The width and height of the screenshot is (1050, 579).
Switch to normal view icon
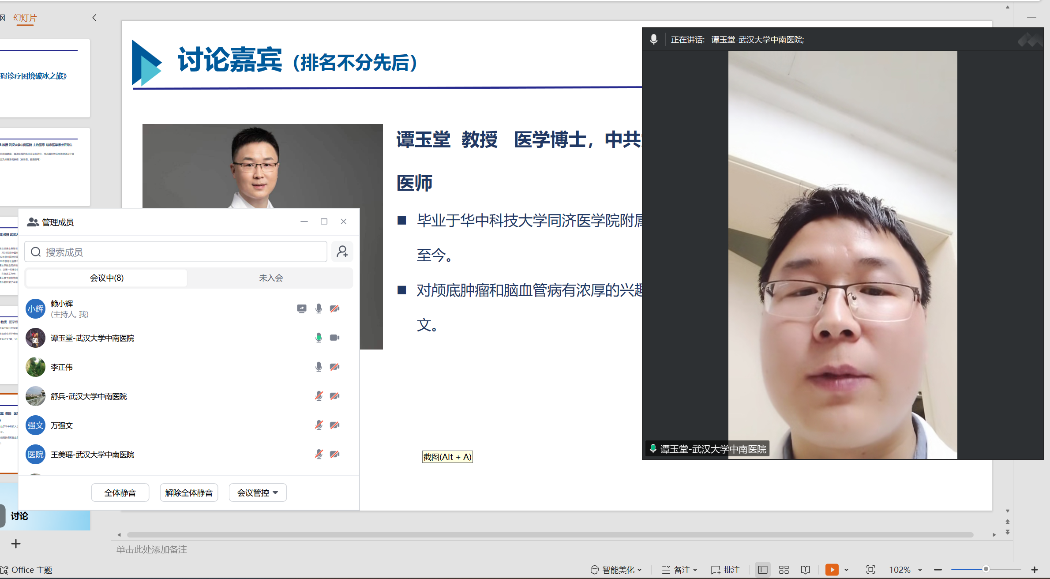[763, 570]
